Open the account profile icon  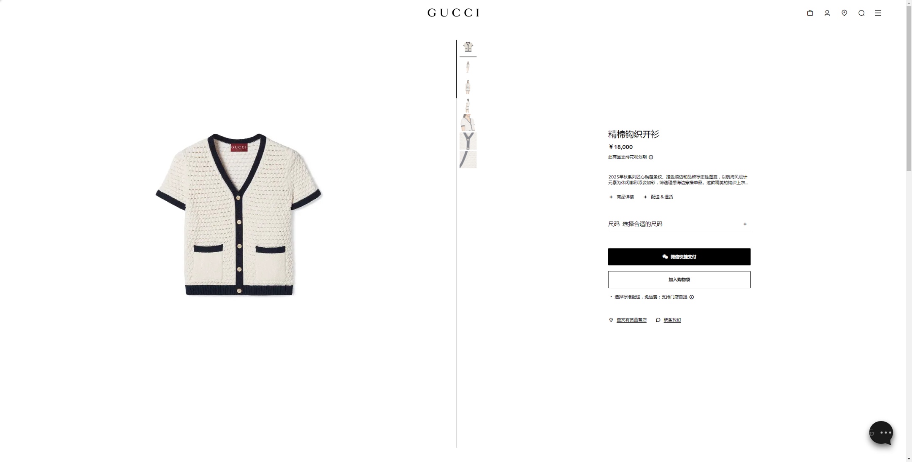tap(827, 13)
